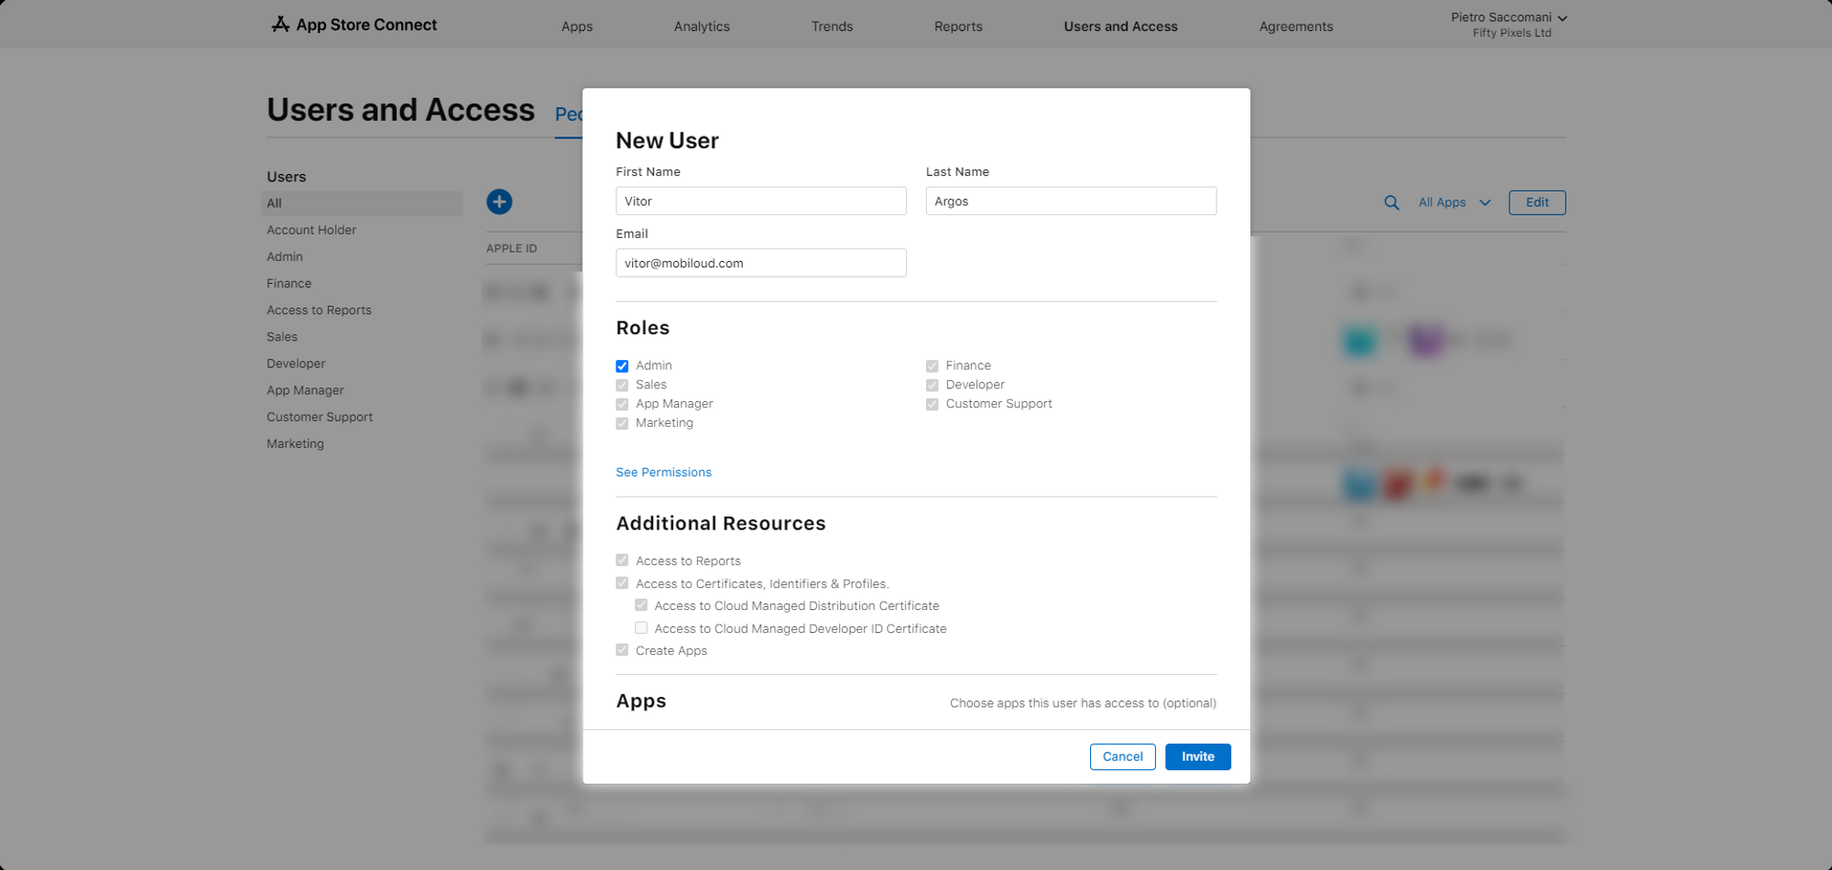The width and height of the screenshot is (1832, 870).
Task: Select All in the Users sidebar
Action: point(363,203)
